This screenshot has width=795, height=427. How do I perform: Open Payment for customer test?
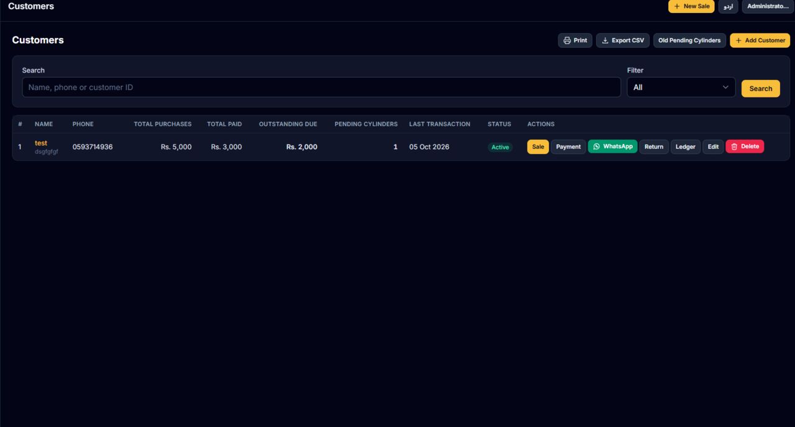(x=568, y=146)
